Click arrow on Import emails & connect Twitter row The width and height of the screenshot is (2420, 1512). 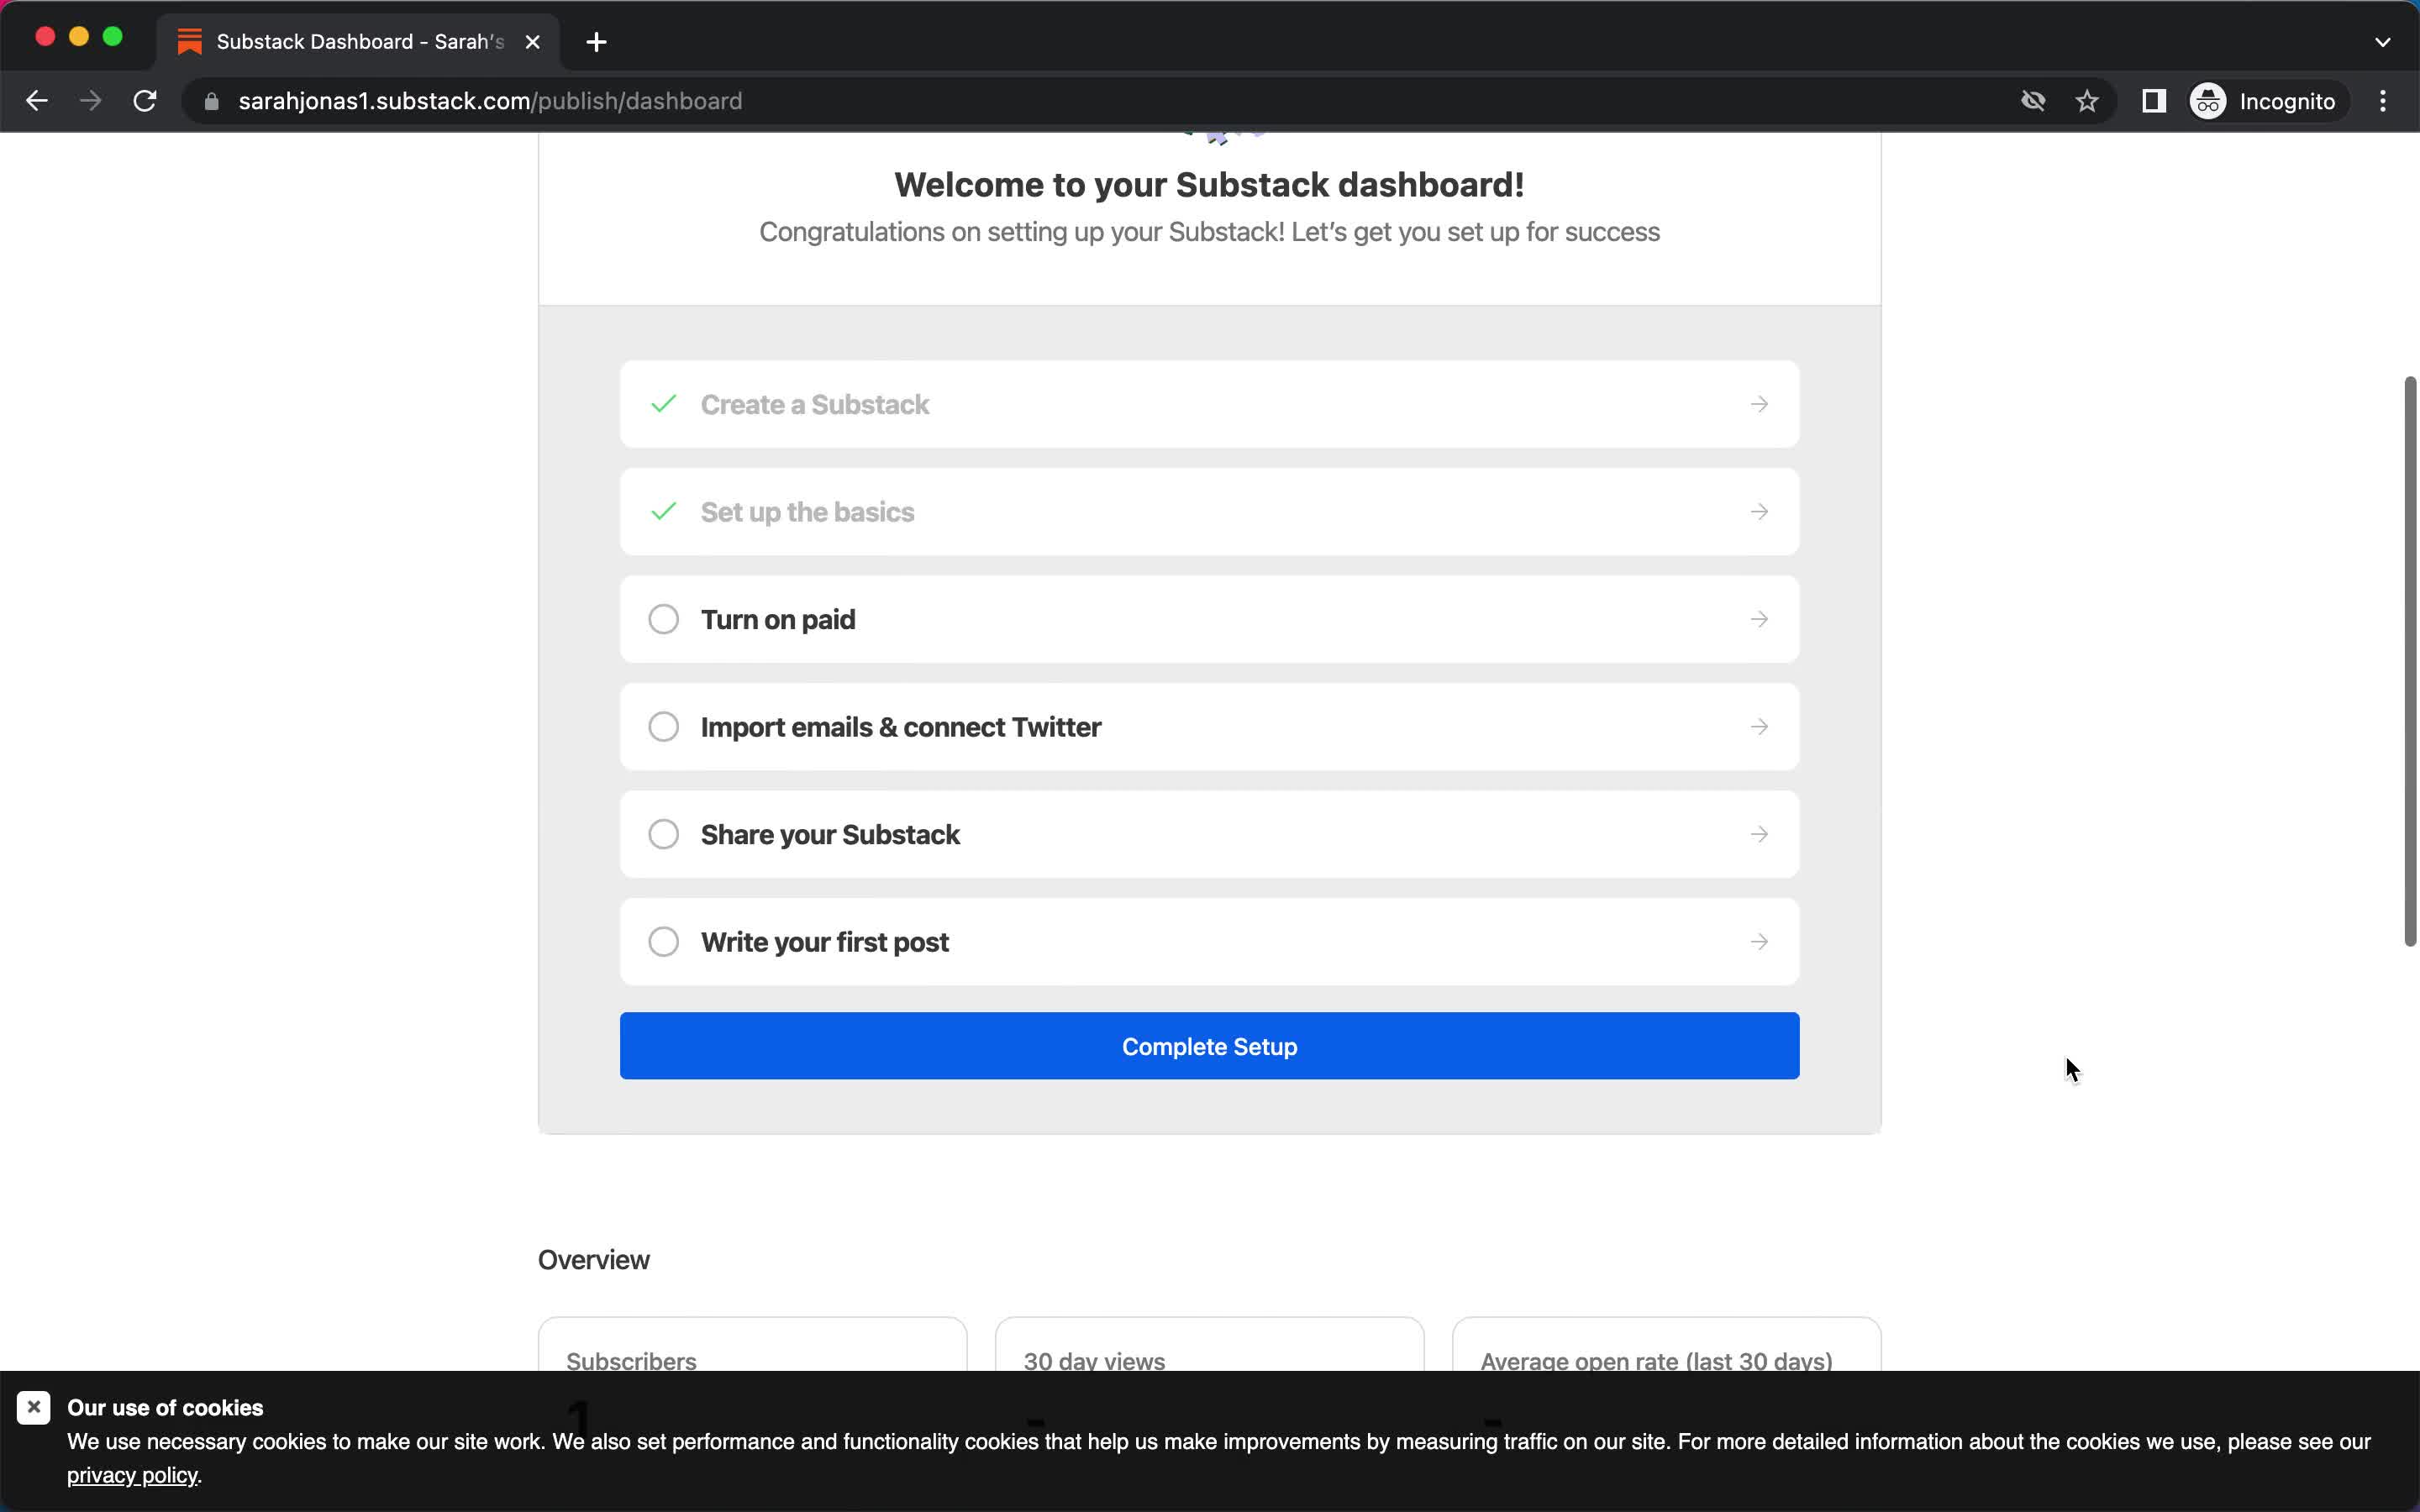tap(1759, 727)
